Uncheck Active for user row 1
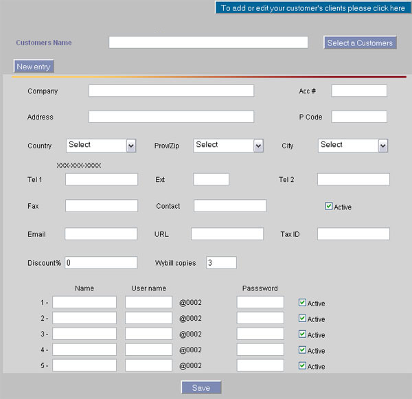This screenshot has height=399, width=412. [303, 302]
